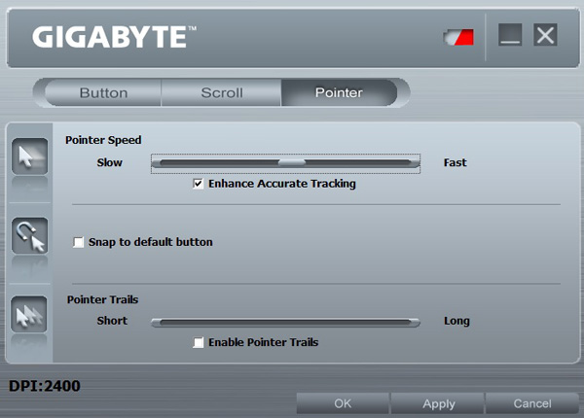Close the Gigabyte mouse window
The image size is (584, 418).
coord(545,35)
